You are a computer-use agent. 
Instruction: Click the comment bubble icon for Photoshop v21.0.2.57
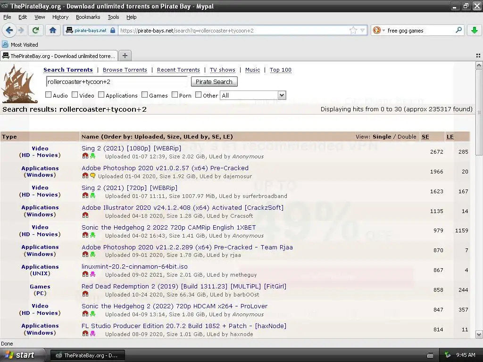click(93, 176)
